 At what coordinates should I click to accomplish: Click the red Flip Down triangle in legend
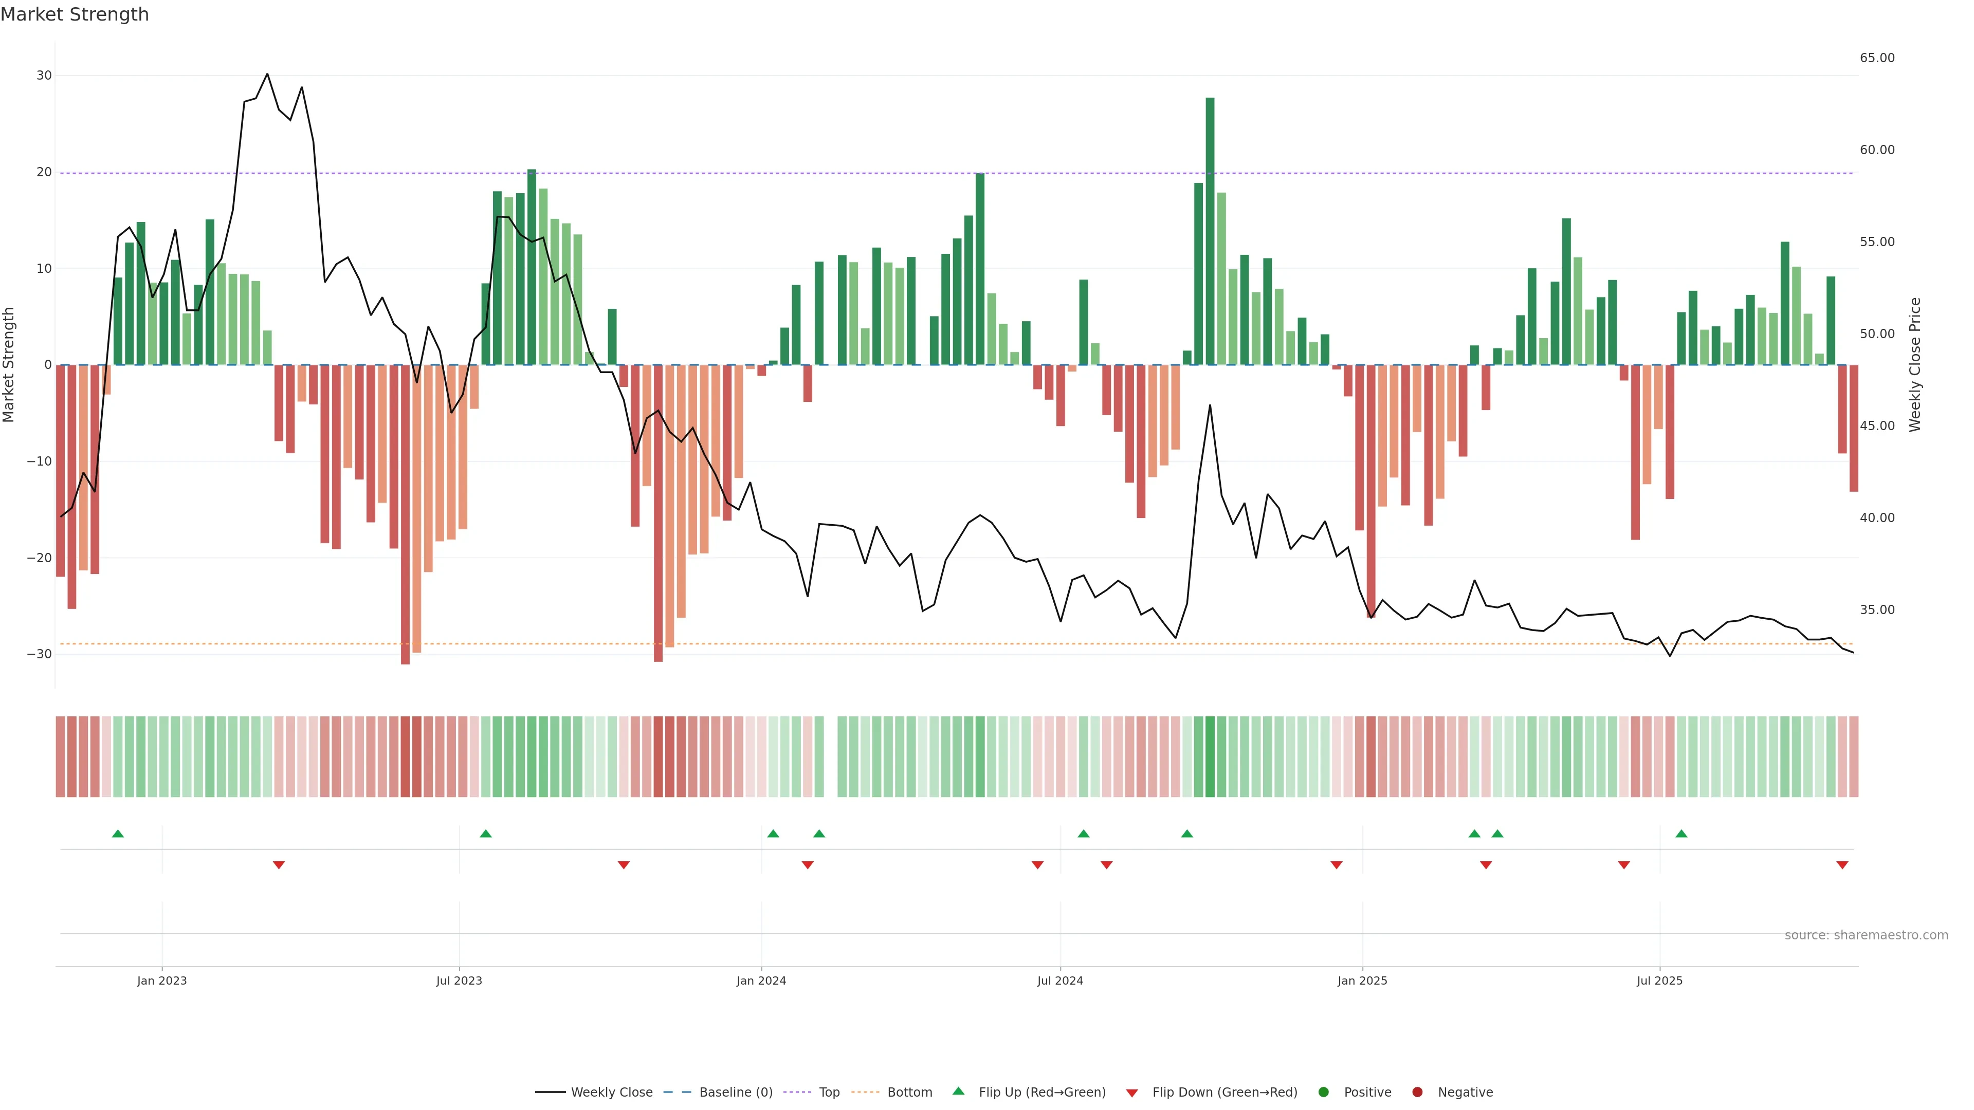click(x=1132, y=1093)
